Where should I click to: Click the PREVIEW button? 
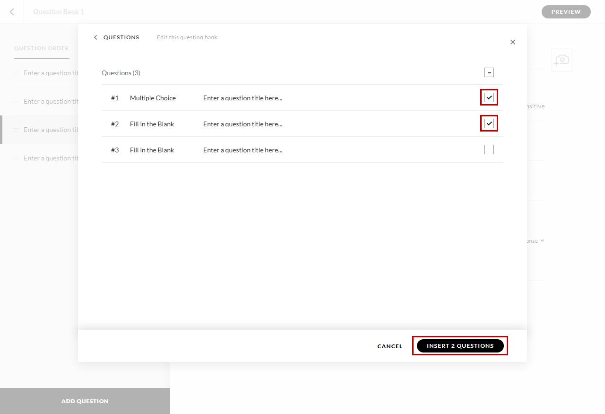point(566,12)
